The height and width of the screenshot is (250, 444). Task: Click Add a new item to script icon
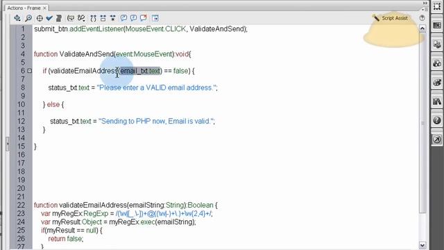tap(17, 18)
